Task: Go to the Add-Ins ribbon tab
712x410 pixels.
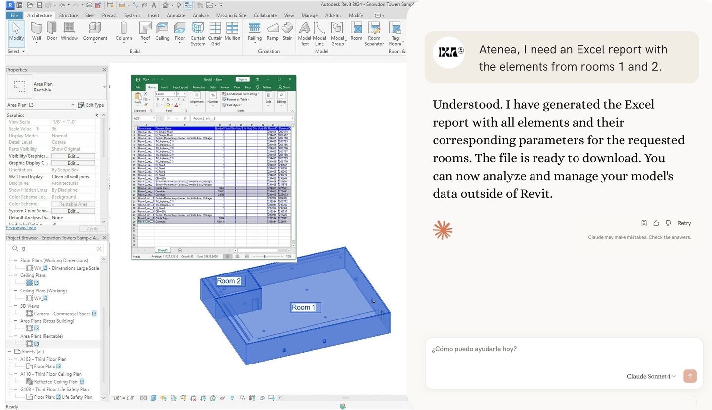Action: (333, 15)
